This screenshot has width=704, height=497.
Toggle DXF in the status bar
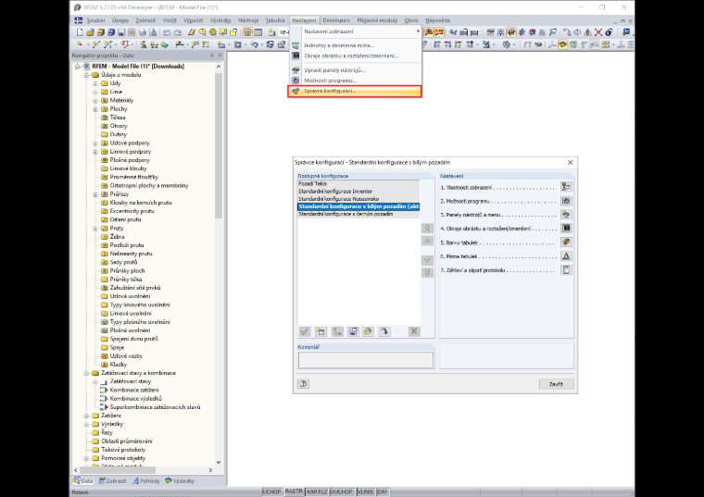[382, 491]
